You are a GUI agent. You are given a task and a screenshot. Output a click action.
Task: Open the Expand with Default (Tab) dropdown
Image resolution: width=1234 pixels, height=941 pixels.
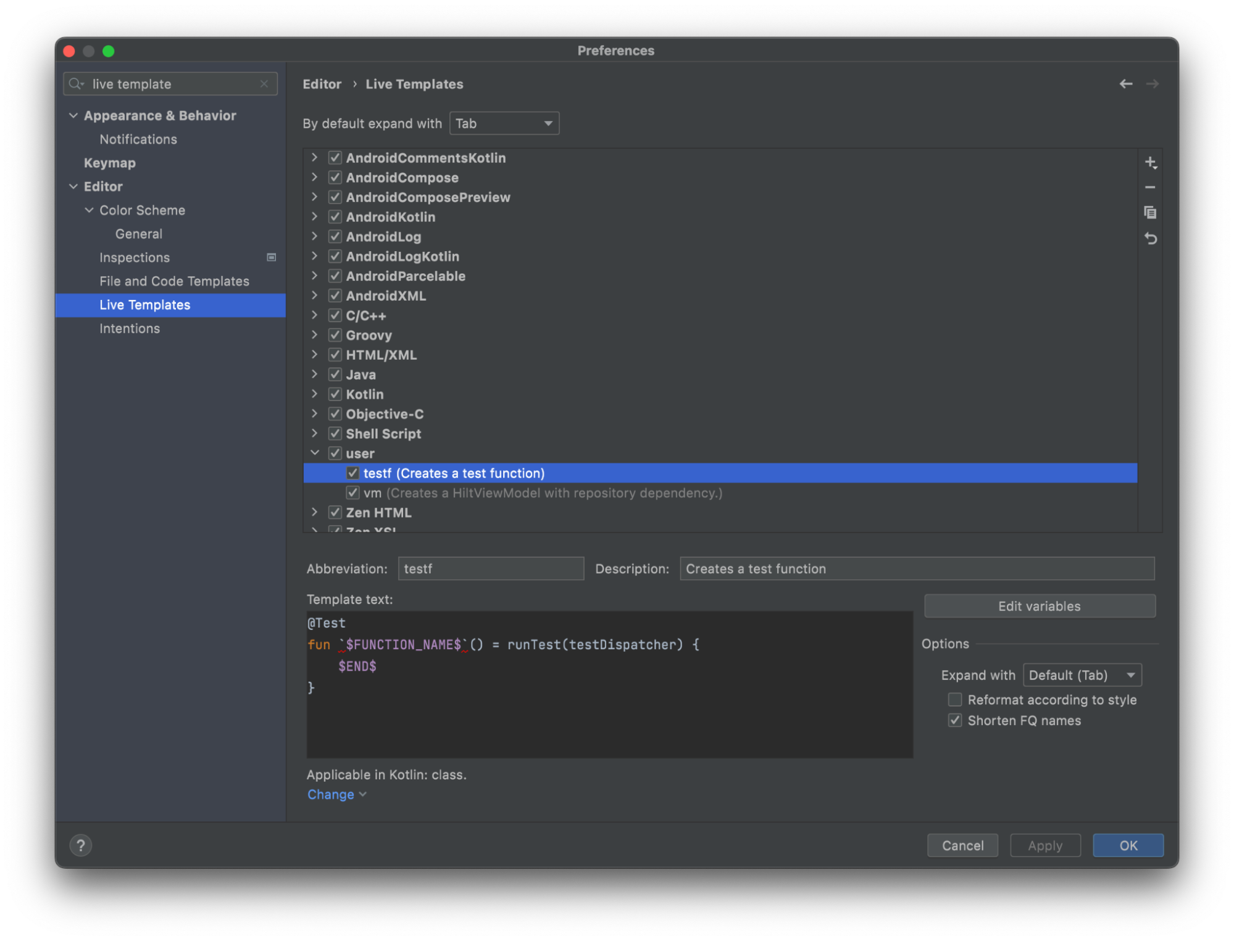pyautogui.click(x=1082, y=675)
